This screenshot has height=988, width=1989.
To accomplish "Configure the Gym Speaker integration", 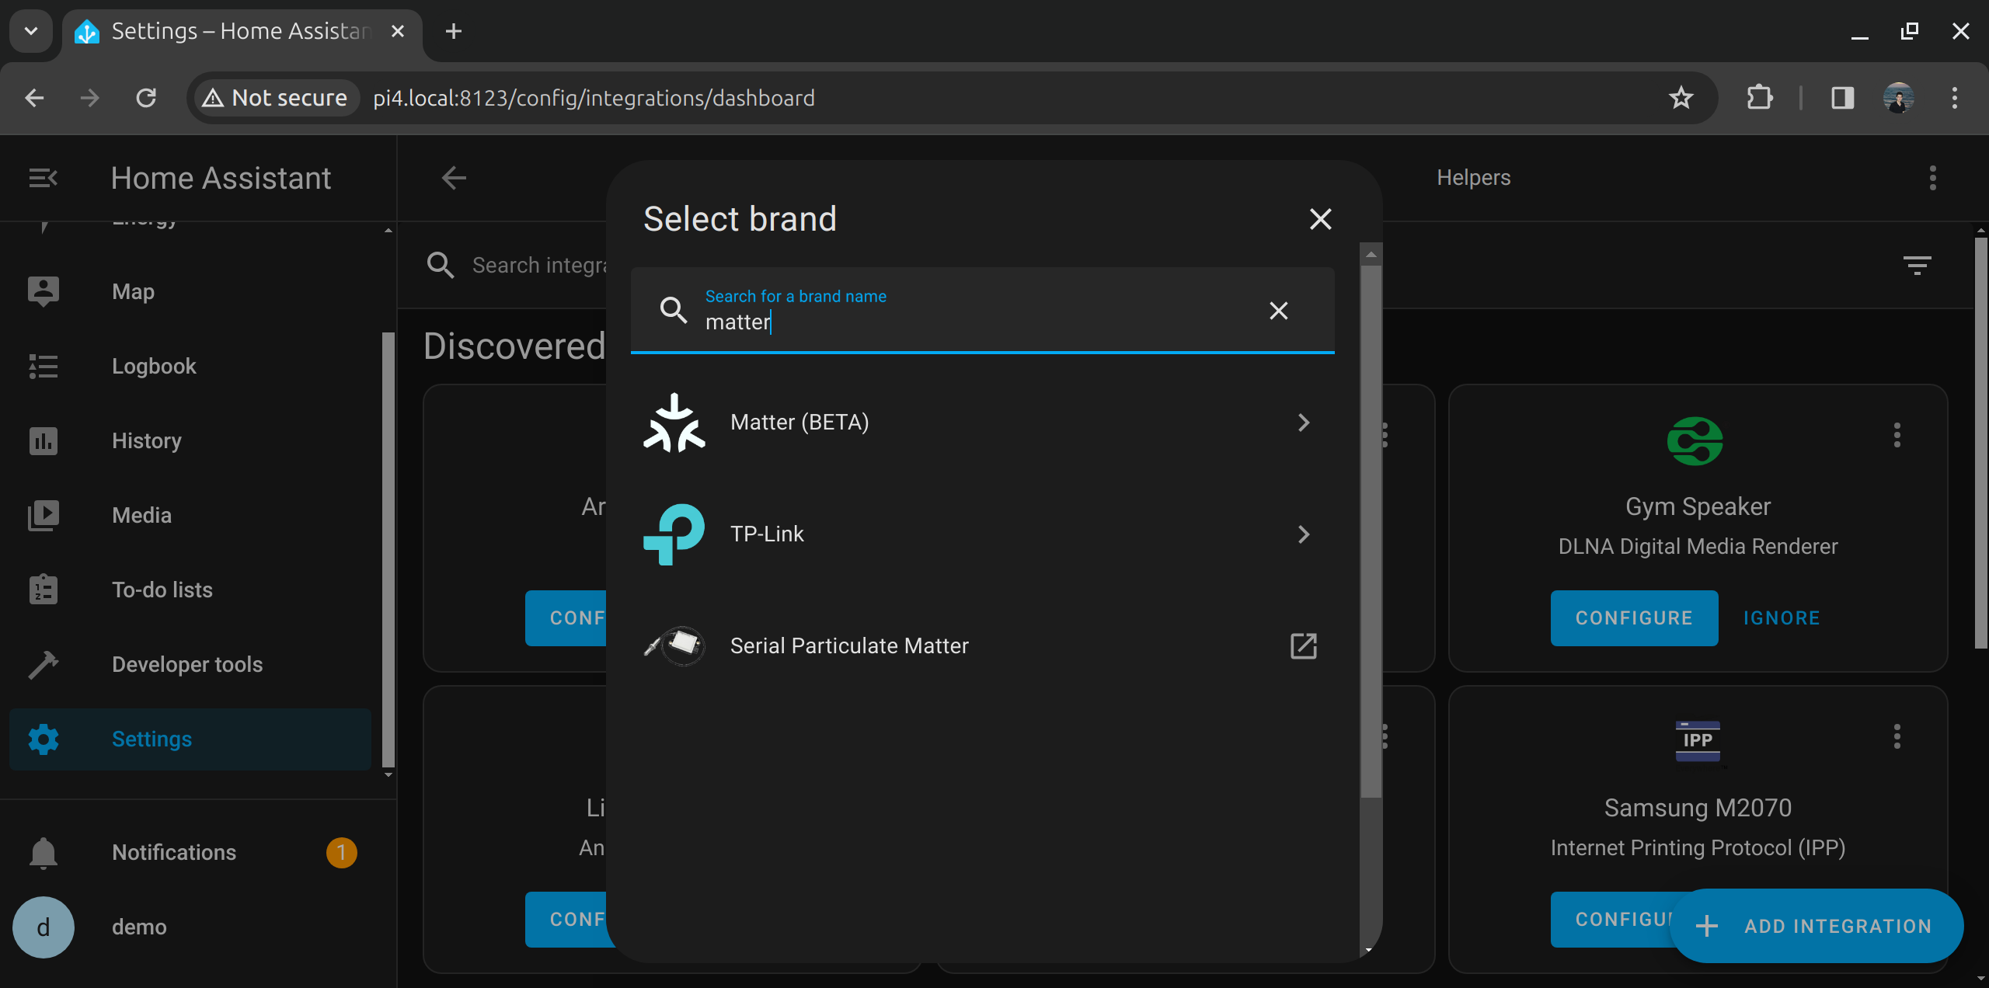I will pyautogui.click(x=1634, y=617).
